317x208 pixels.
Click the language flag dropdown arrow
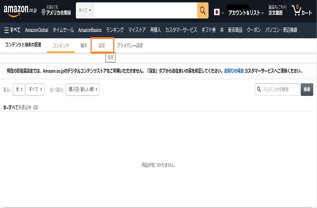coord(223,13)
